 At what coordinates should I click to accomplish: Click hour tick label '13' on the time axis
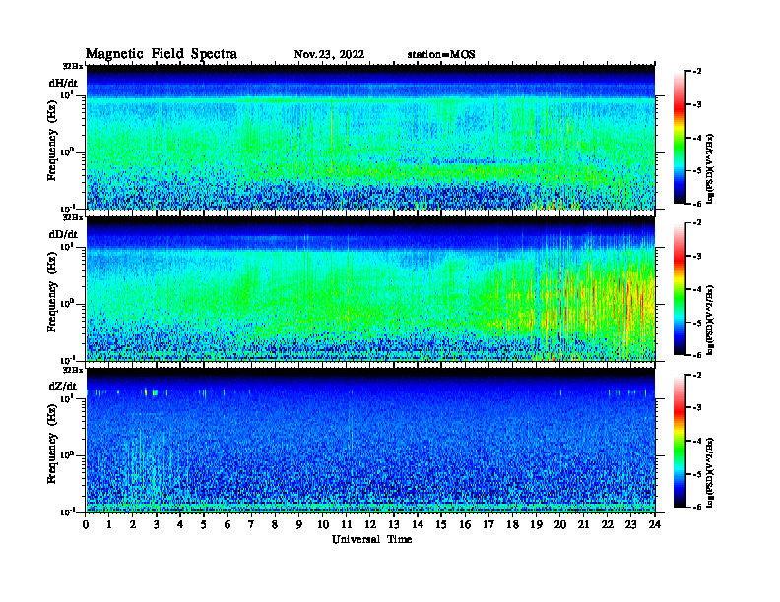click(394, 525)
